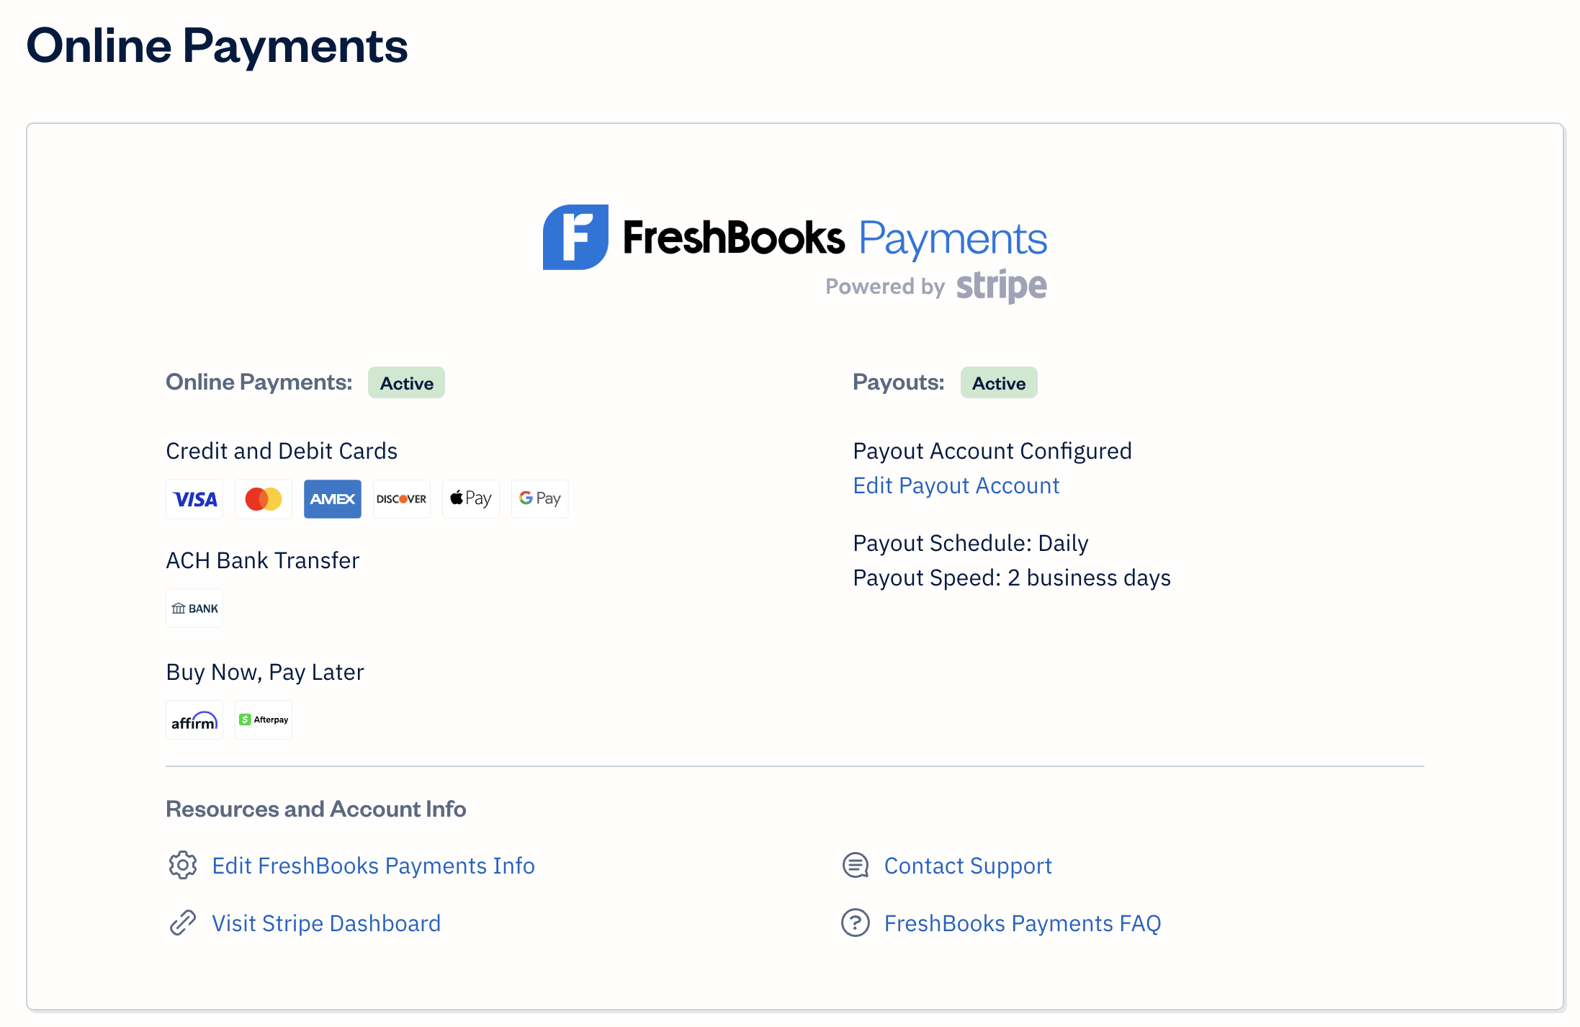Click the FreshBooks logo
Viewport: 1580px width, 1027px height.
[x=575, y=236]
